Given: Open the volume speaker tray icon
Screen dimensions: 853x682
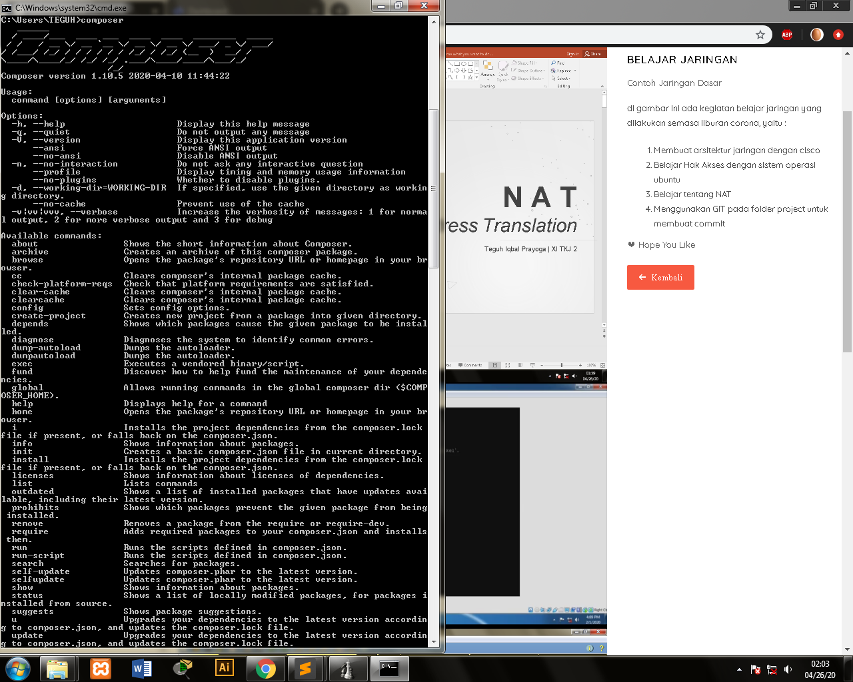Looking at the screenshot, I should click(788, 669).
